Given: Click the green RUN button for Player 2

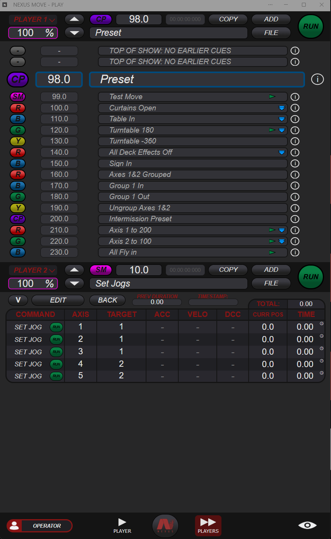Looking at the screenshot, I should coord(311,277).
